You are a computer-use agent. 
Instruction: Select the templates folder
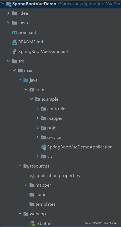42,204
